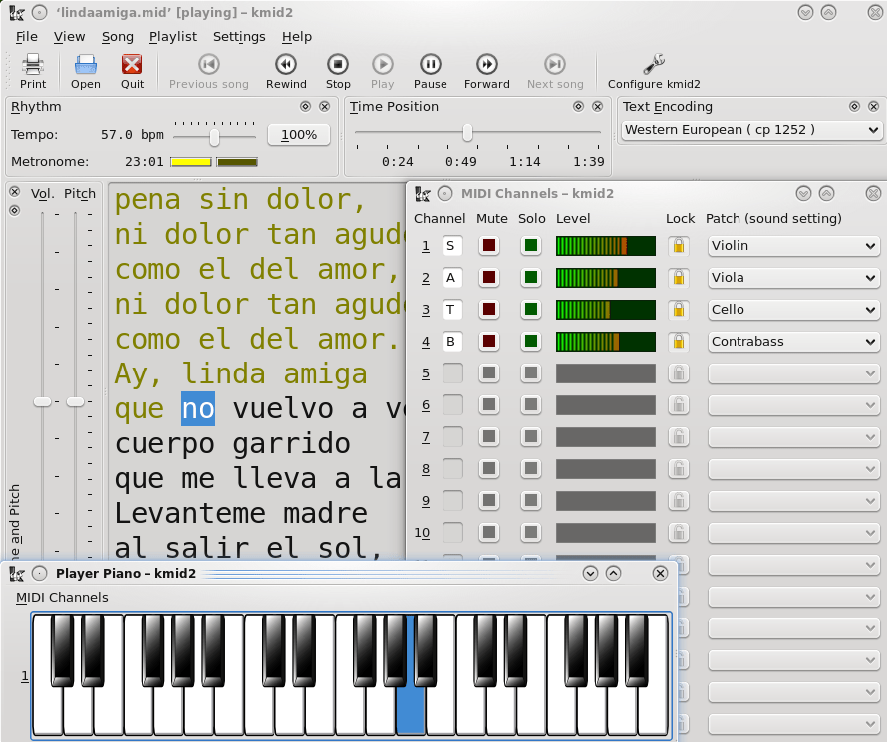Click the channel 1 'S' voice button

point(450,246)
